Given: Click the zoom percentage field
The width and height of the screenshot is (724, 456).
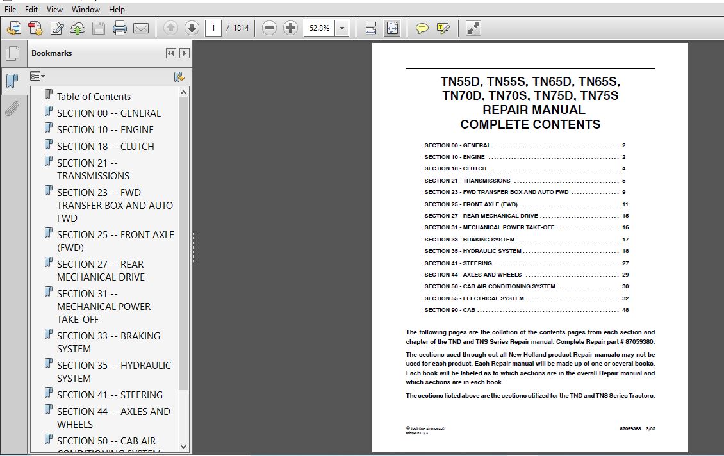Looking at the screenshot, I should pyautogui.click(x=319, y=28).
